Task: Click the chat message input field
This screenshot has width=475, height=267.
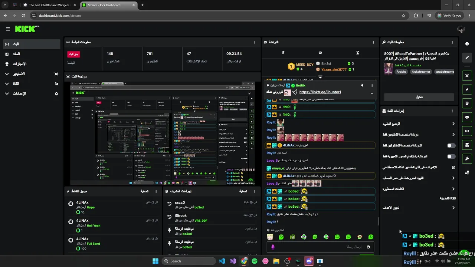Action: click(x=320, y=247)
